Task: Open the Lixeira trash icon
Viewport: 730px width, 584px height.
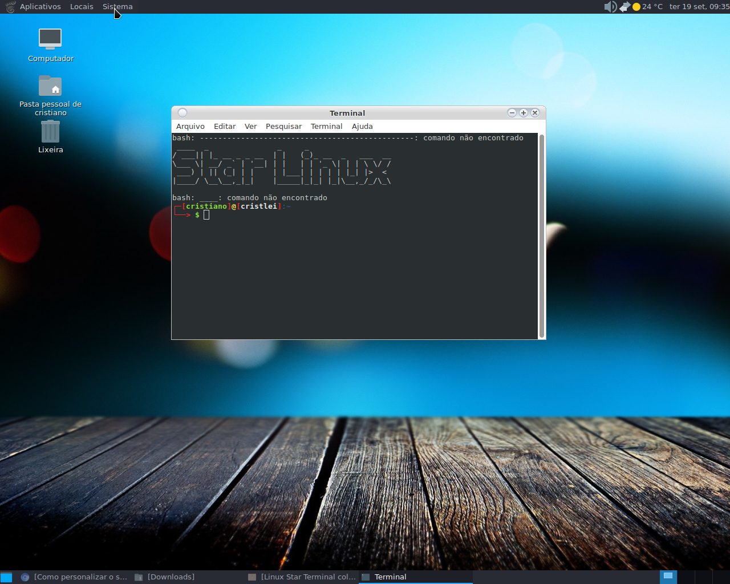Action: [50, 137]
